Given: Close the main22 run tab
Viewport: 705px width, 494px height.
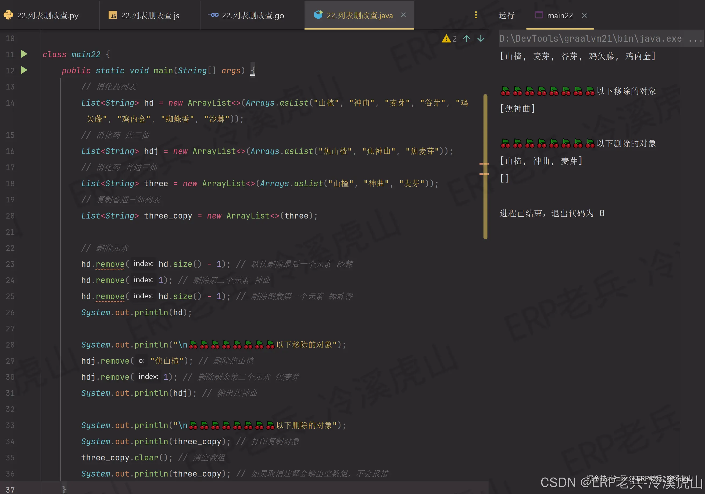Looking at the screenshot, I should click(584, 16).
